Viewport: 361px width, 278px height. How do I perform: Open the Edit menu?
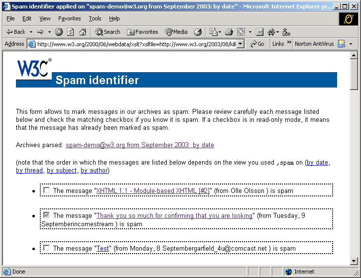27,18
